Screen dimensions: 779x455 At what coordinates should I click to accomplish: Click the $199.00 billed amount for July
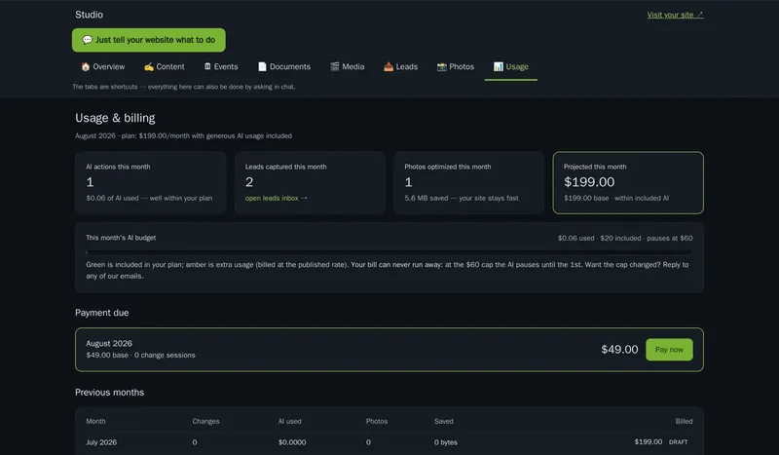649,441
